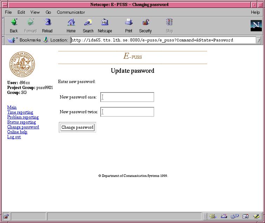The image size is (265, 223).
Task: Submit with the Change password button
Action: click(77, 127)
